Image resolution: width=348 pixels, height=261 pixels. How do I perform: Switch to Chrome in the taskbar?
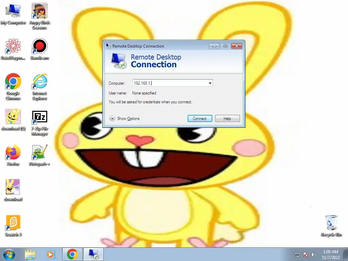coord(72,254)
